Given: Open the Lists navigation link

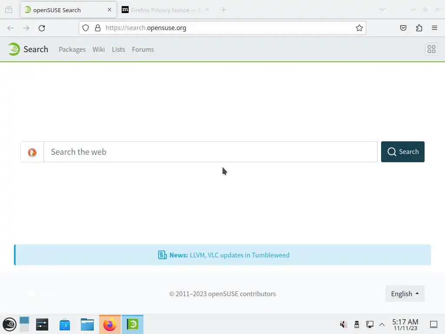Looking at the screenshot, I should [118, 50].
